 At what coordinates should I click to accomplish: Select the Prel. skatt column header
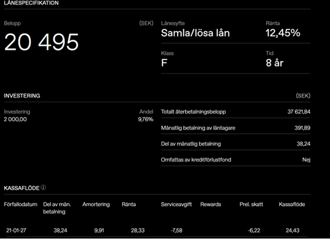point(251,204)
